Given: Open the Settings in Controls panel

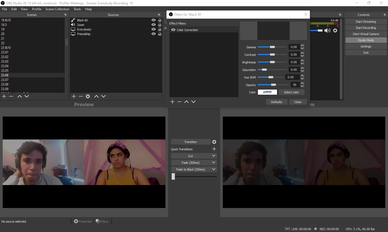Looking at the screenshot, I should 366,46.
